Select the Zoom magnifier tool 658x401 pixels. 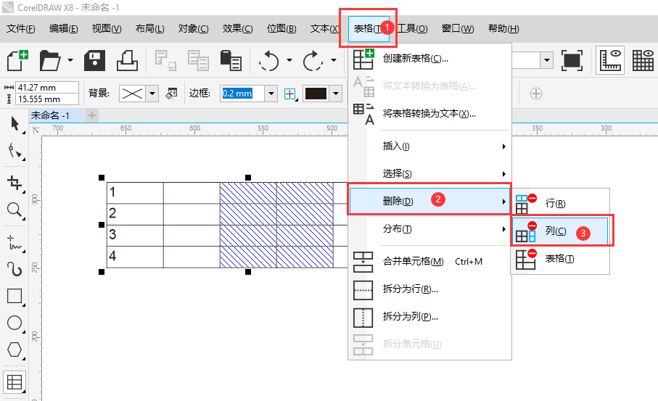pyautogui.click(x=15, y=210)
